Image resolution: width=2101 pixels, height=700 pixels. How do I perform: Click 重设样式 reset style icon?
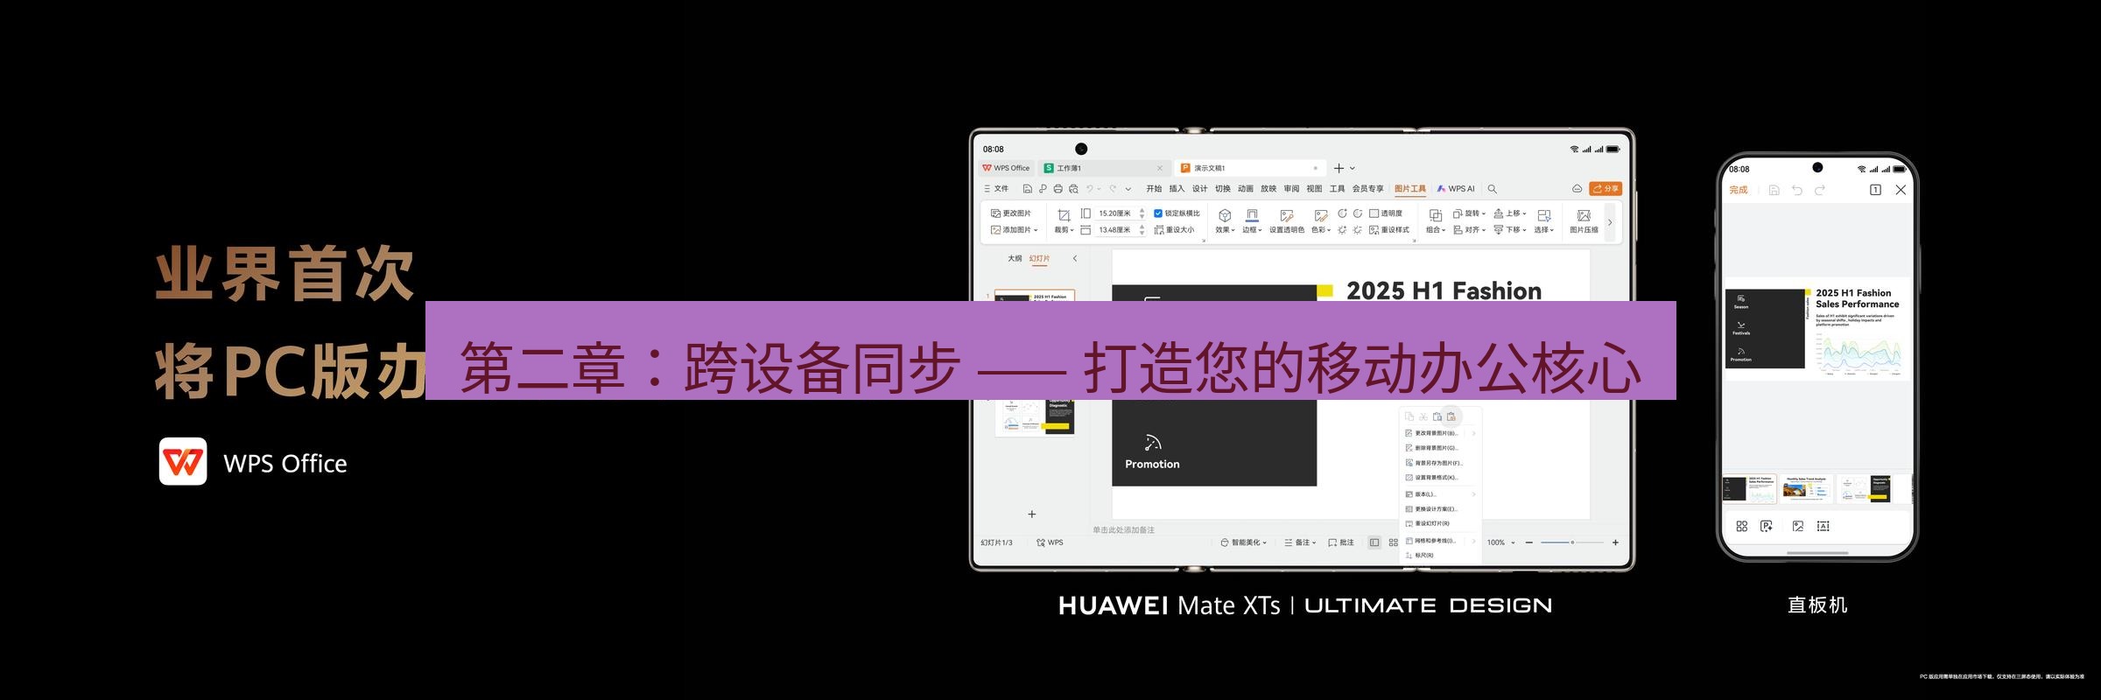pyautogui.click(x=1389, y=230)
